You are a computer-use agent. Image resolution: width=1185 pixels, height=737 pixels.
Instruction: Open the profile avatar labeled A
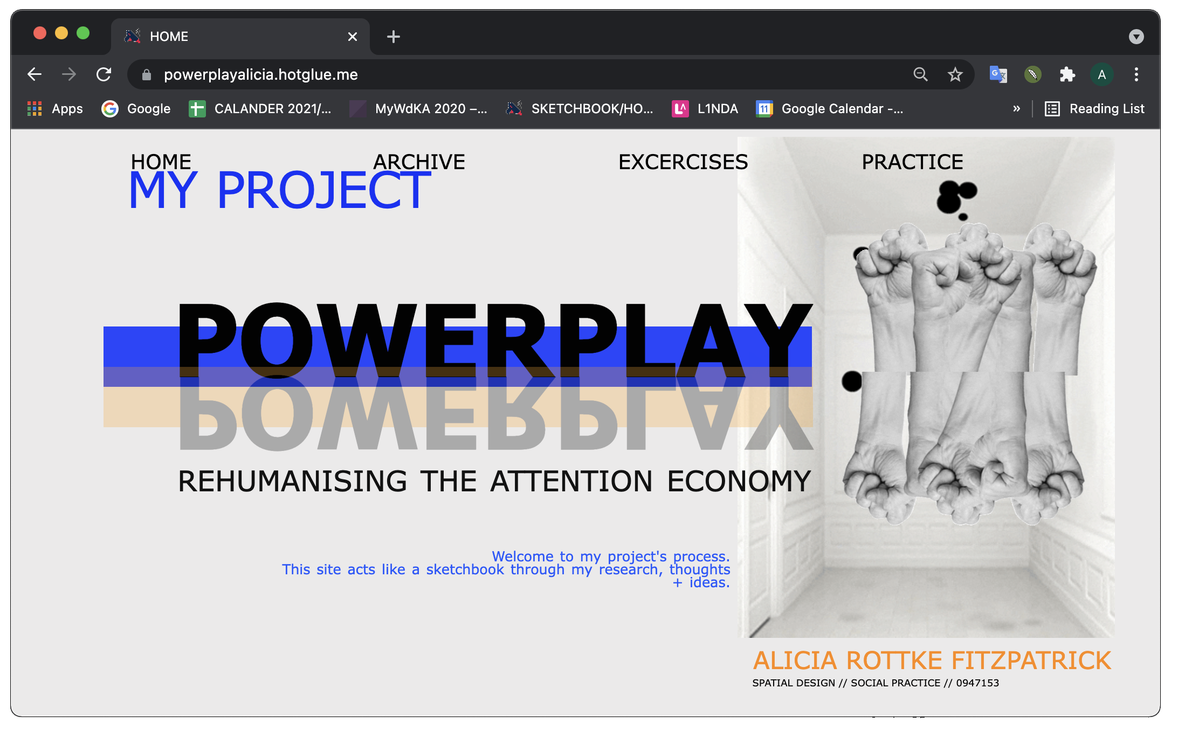[1101, 74]
